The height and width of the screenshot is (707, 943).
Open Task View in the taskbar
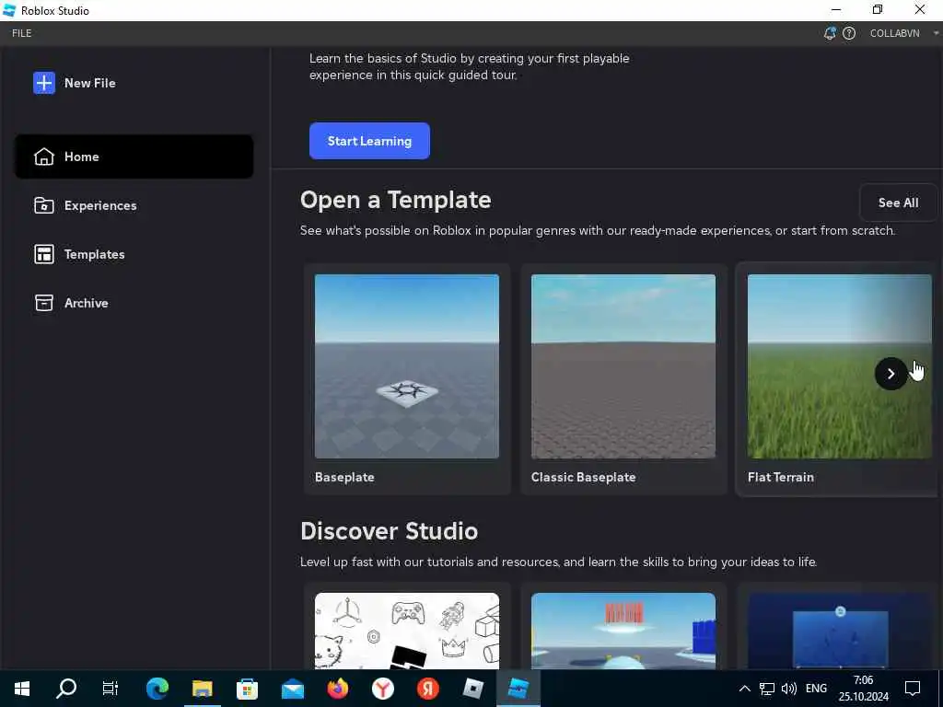(111, 689)
